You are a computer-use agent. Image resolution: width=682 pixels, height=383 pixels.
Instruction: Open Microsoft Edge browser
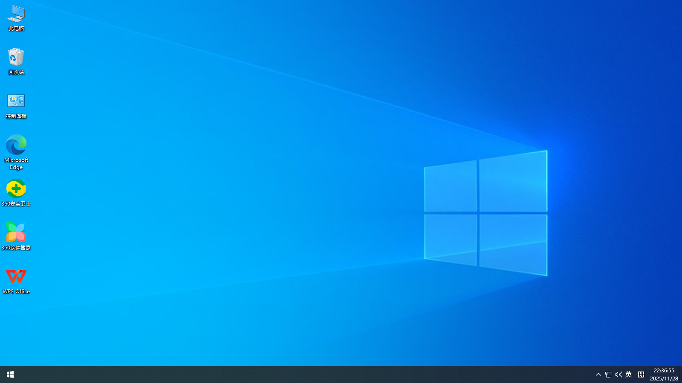[x=16, y=145]
